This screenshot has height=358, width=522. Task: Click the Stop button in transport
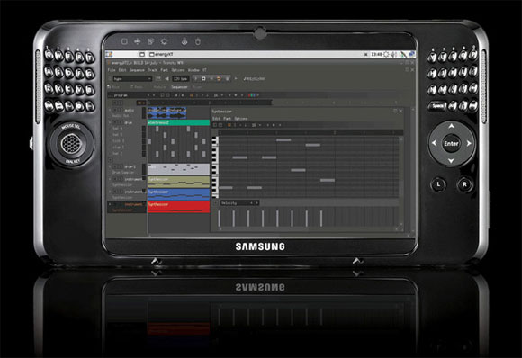[x=203, y=79]
